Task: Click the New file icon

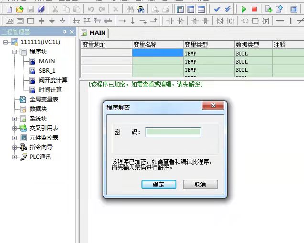Action: tap(9, 9)
